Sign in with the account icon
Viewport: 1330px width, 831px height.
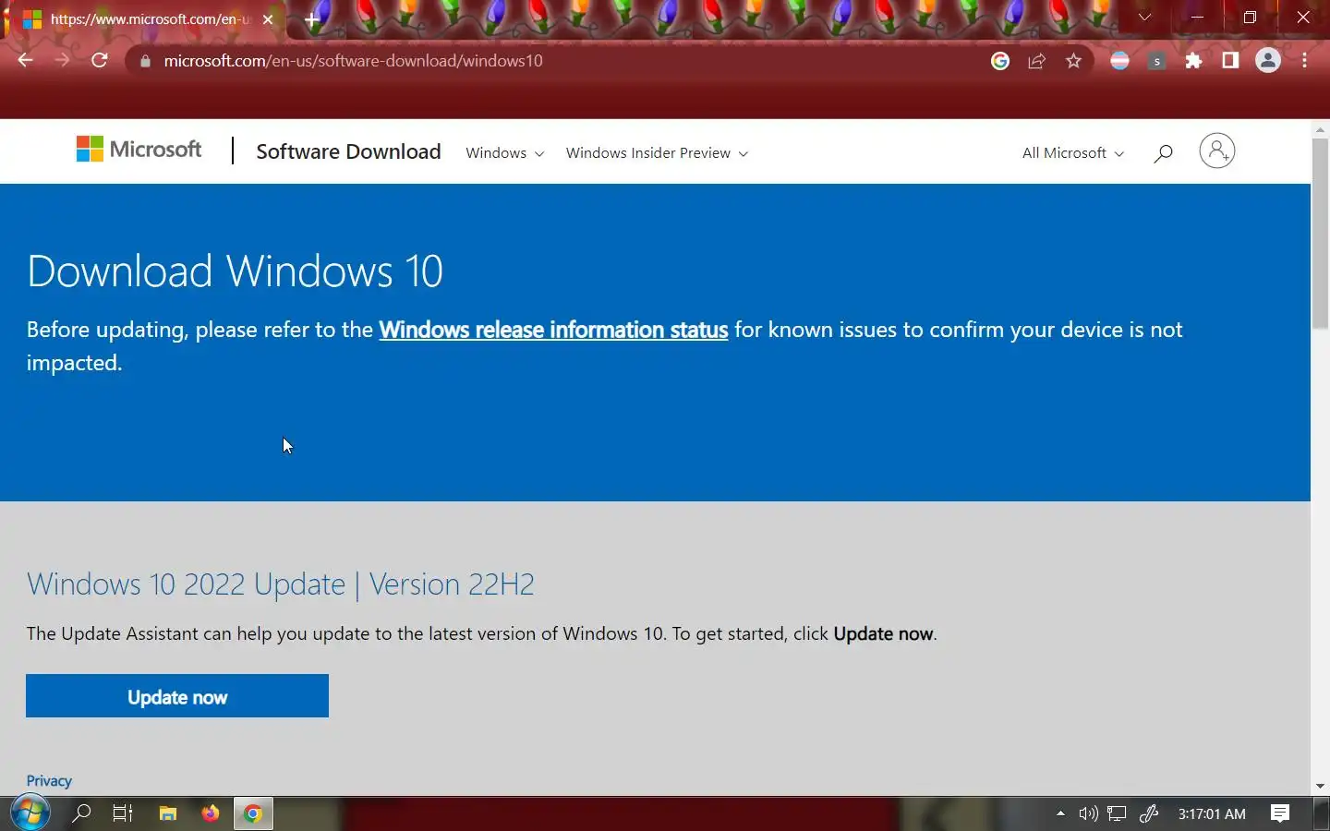pos(1216,151)
